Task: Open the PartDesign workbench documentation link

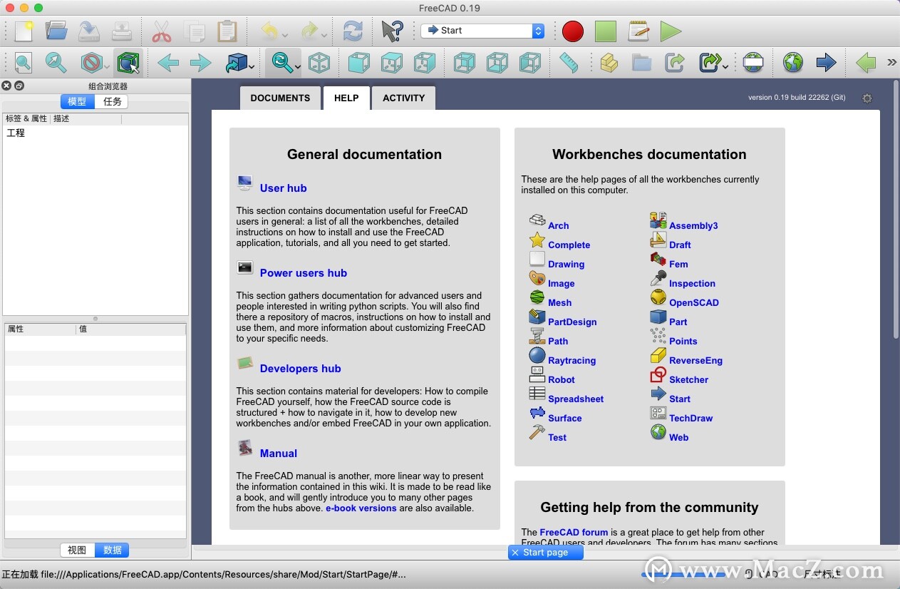Action: tap(571, 322)
